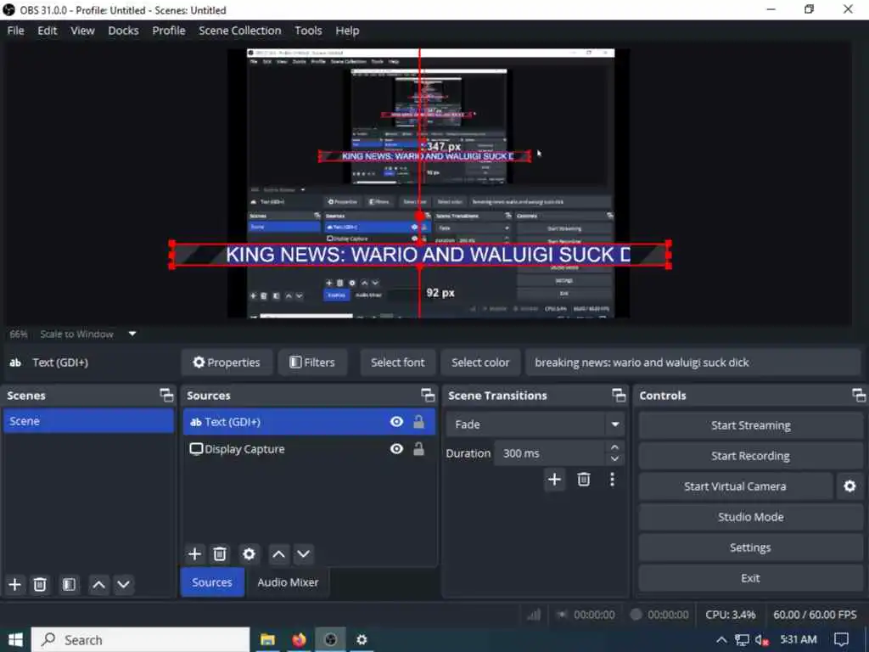Switch to the Sources tab
This screenshot has height=652, width=869.
tap(212, 582)
